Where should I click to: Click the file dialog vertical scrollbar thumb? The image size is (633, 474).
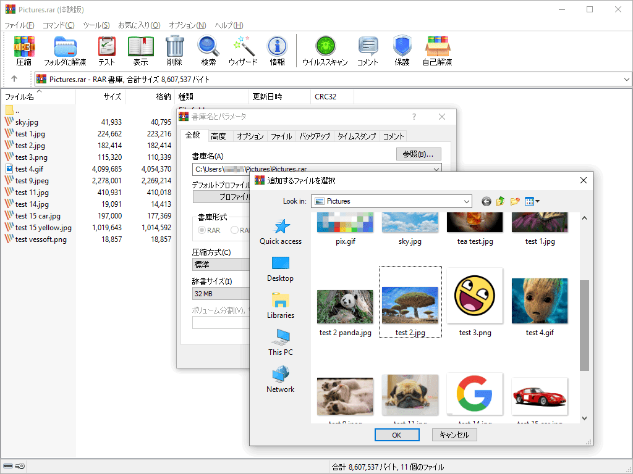coord(584,325)
